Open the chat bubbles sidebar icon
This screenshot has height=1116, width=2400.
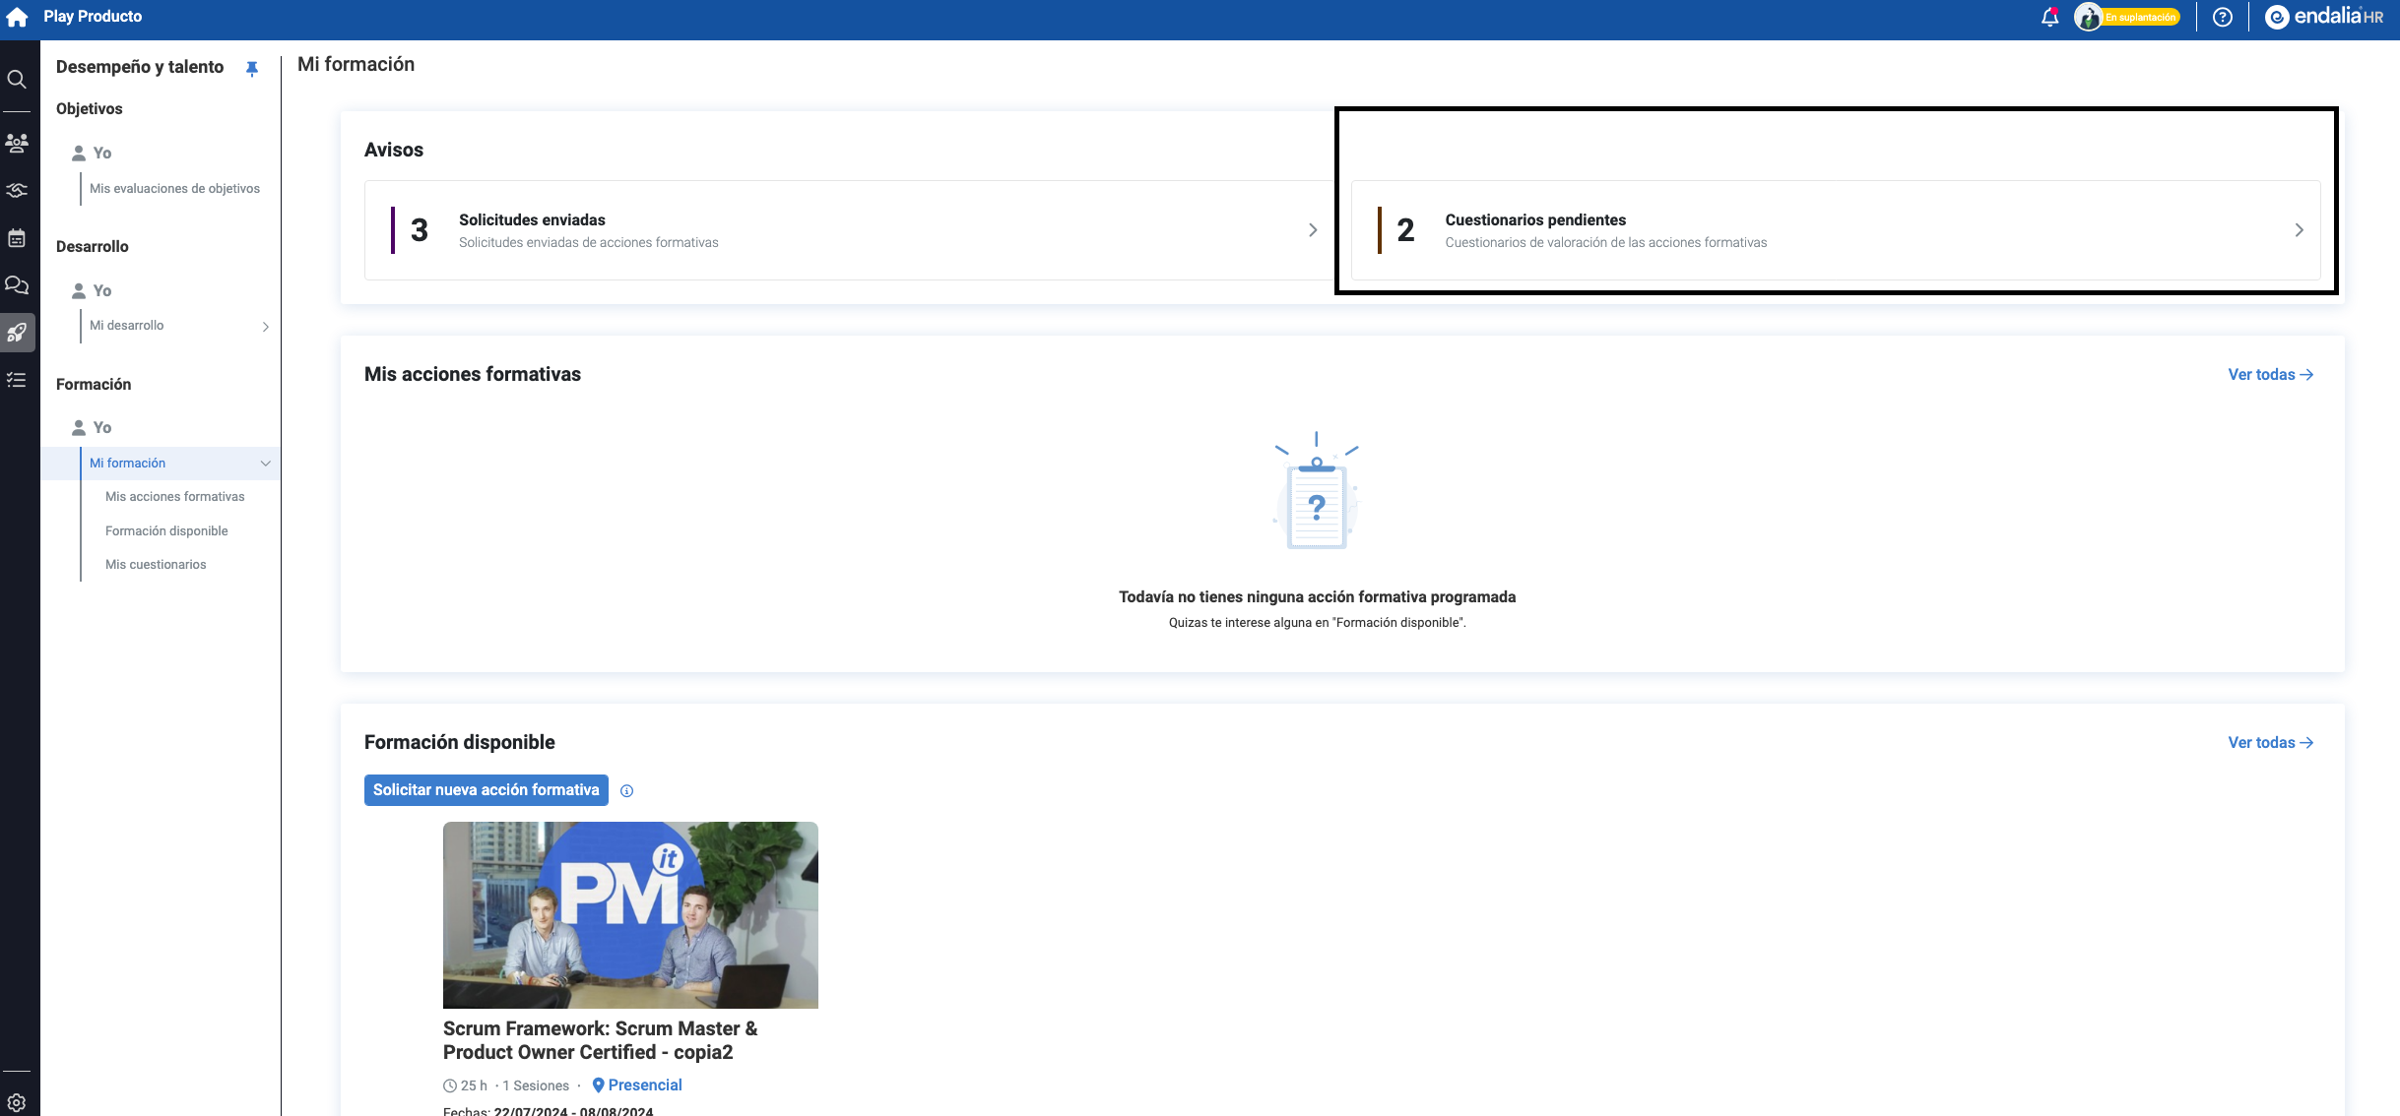coord(17,285)
